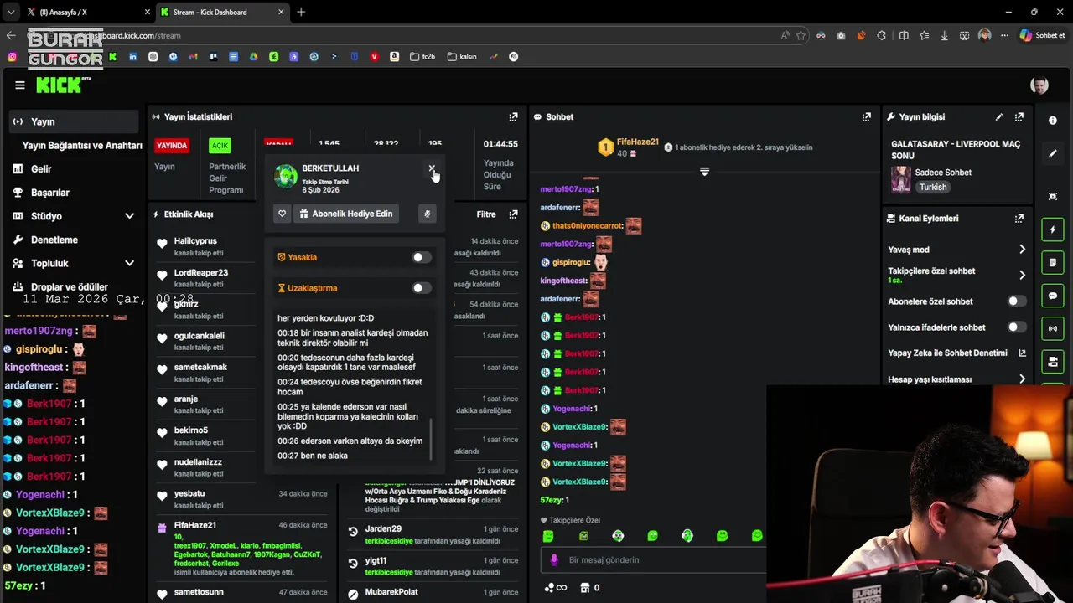Click the pencil icon in right sidebar

coord(1053,154)
